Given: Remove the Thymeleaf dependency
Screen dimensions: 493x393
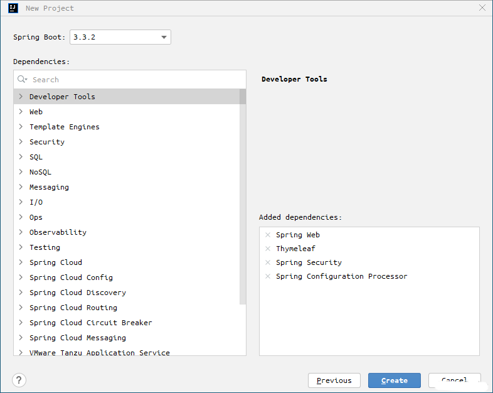Looking at the screenshot, I should point(268,249).
